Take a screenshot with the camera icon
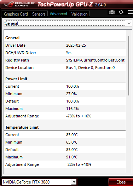 (x=112, y=12)
